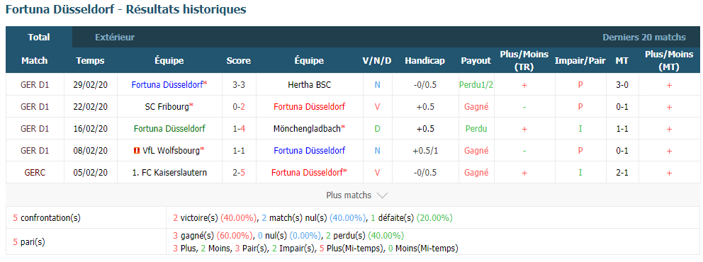Click the 3-3 score of the Hertha match
Image resolution: width=703 pixels, height=262 pixels.
pyautogui.click(x=238, y=85)
